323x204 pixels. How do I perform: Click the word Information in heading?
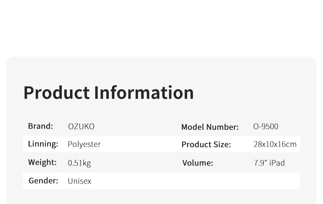(x=144, y=93)
